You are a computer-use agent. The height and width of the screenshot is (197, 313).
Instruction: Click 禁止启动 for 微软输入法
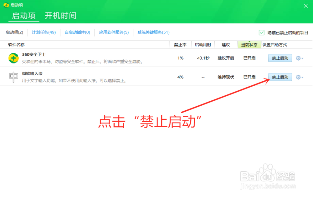pyautogui.click(x=280, y=77)
